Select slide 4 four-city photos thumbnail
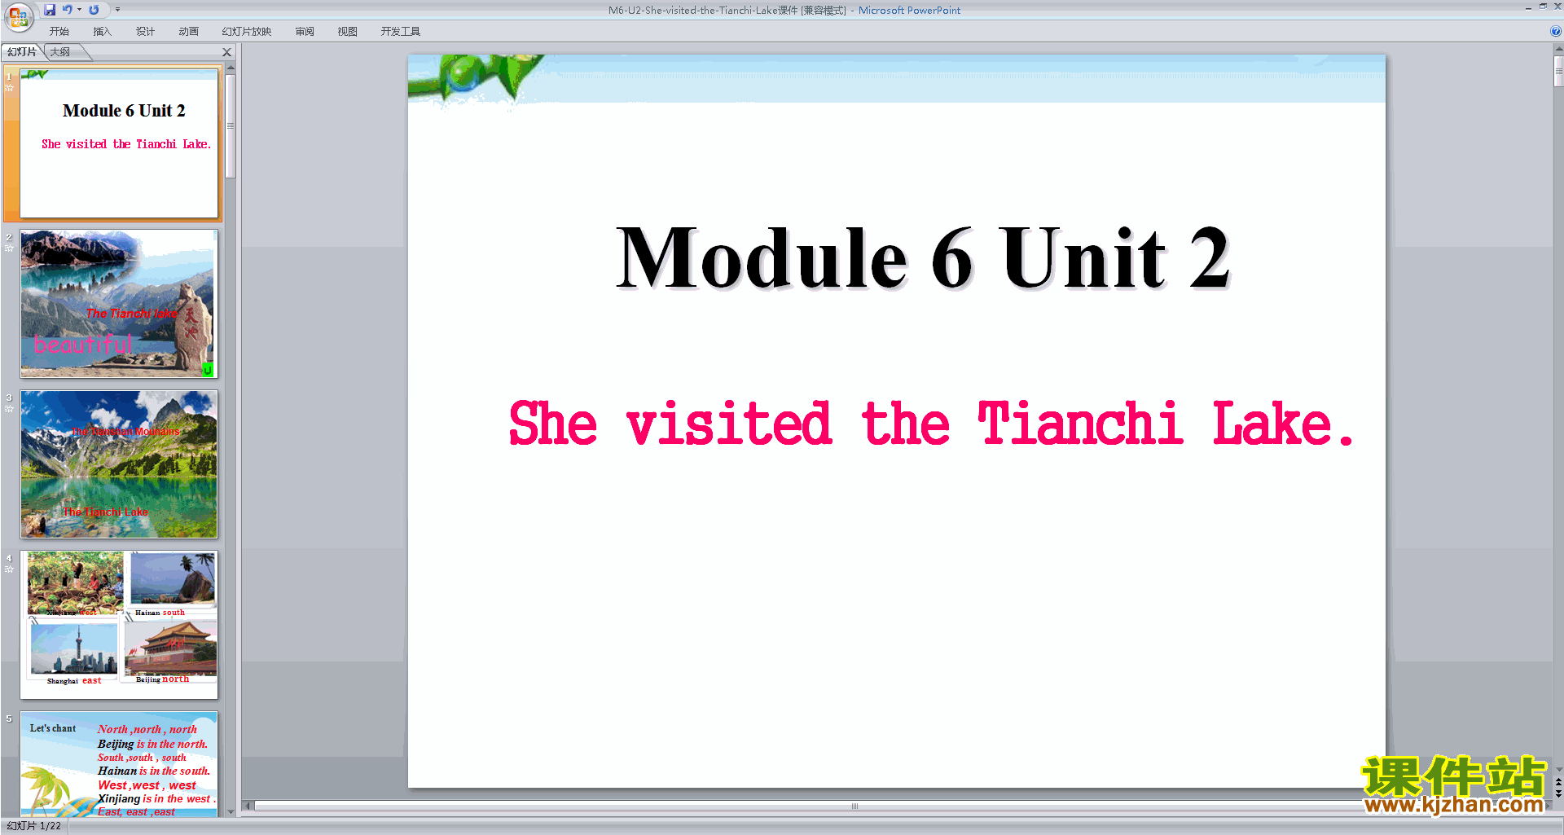Screen dimensions: 1564x835 (119, 625)
